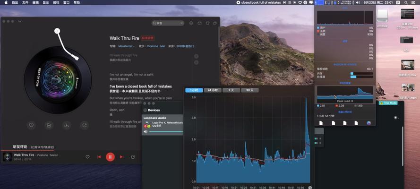
Task: Switch to mini player mode icon
Action: (x=215, y=23)
